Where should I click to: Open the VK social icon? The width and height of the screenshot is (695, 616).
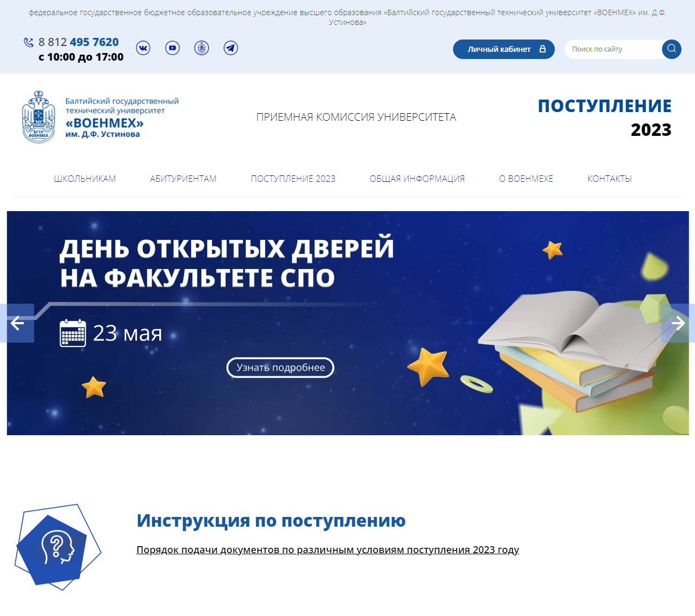coord(143,48)
